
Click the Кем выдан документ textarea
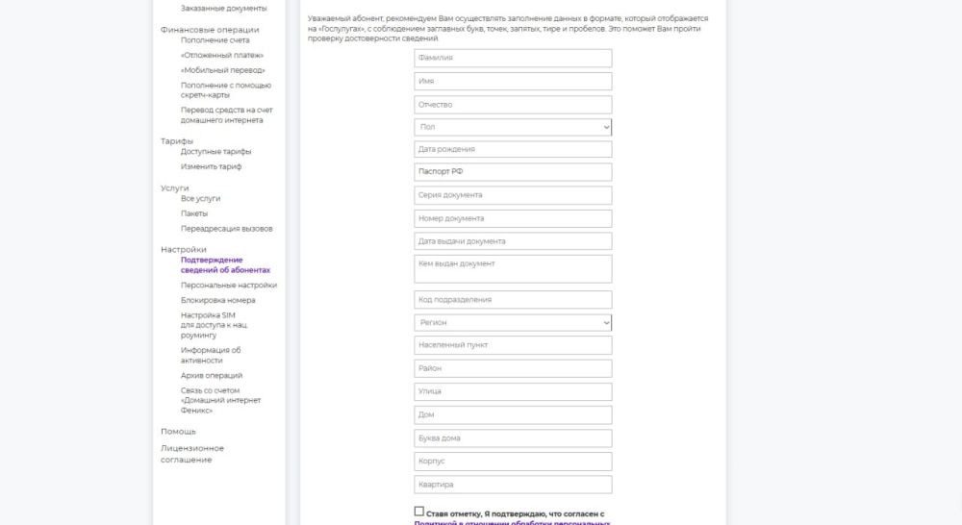pos(513,269)
